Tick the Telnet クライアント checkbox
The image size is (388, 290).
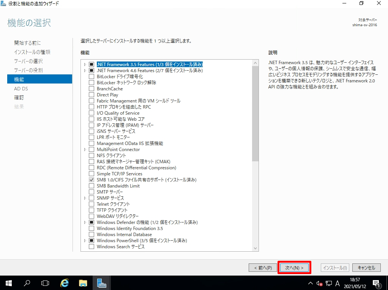click(x=91, y=204)
